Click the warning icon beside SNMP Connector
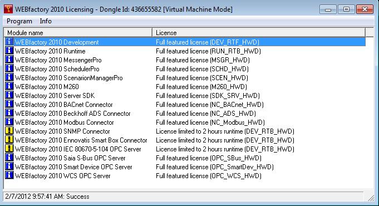This screenshot has width=379, height=206. pyautogui.click(x=9, y=131)
